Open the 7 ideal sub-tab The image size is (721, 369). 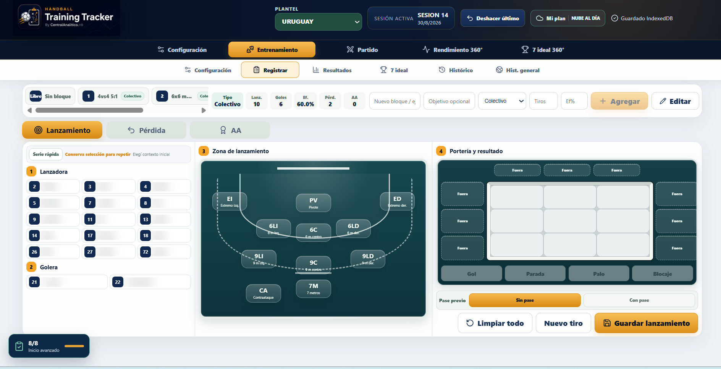point(394,70)
